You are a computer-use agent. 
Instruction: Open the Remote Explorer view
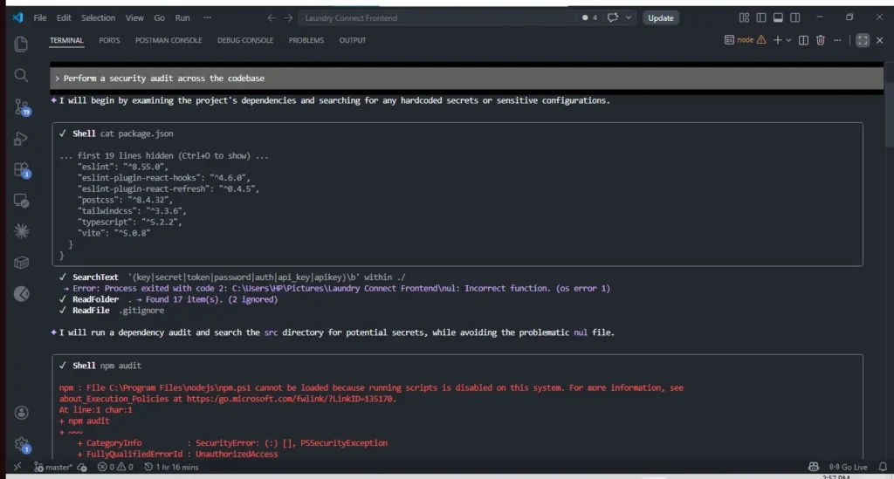21,201
